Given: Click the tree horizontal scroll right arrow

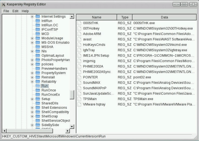Looking at the screenshot, I should [x=68, y=131].
